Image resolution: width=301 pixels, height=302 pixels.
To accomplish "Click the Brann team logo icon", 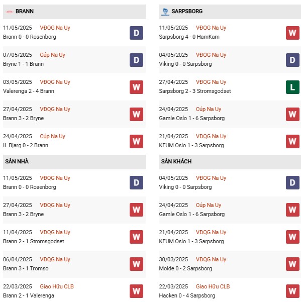I will coord(9,12).
